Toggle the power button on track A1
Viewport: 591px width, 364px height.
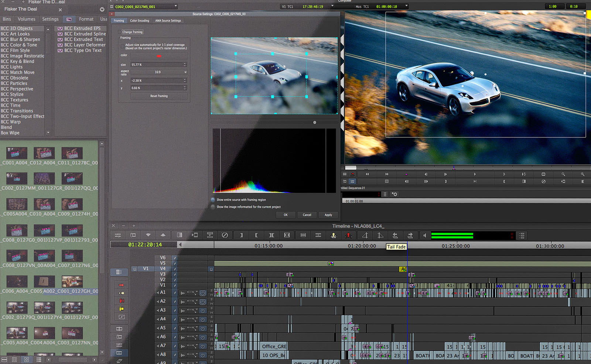(203, 293)
